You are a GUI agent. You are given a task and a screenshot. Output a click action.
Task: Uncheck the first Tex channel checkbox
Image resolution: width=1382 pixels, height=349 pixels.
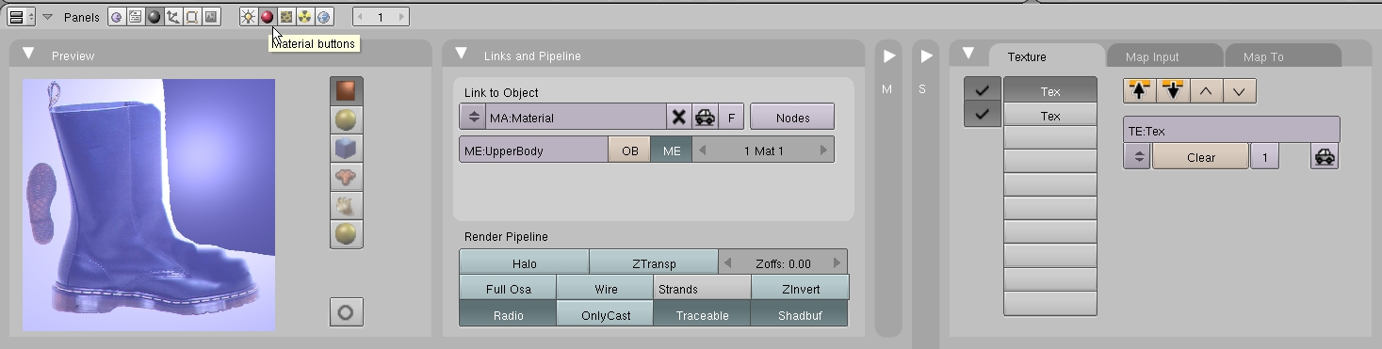pos(983,91)
